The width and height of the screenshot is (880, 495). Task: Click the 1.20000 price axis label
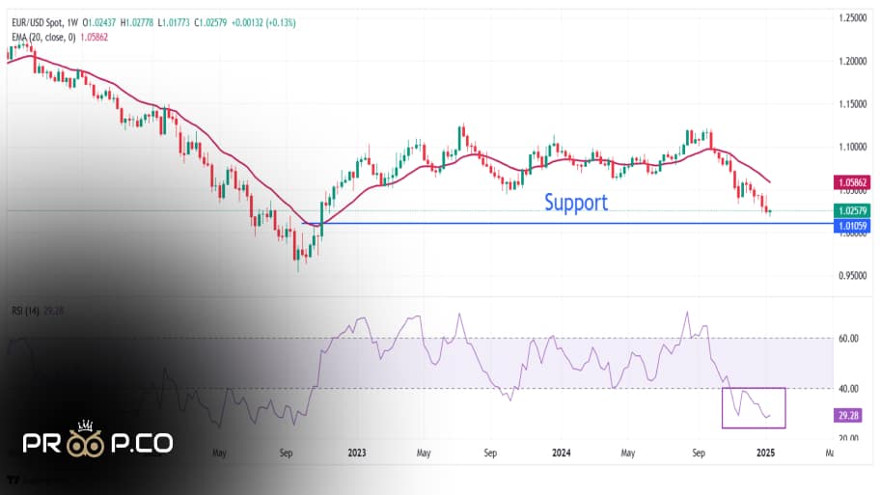853,61
